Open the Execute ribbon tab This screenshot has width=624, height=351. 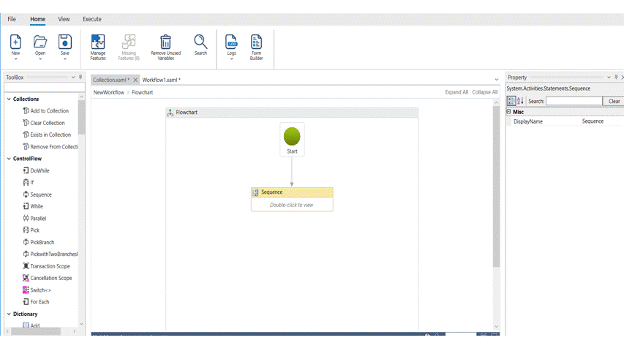[91, 19]
